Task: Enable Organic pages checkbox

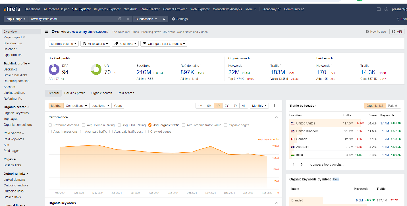Action: click(225, 125)
